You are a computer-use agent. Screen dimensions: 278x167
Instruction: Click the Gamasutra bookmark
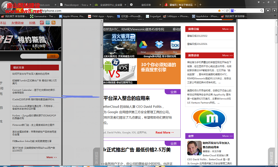point(43,16)
